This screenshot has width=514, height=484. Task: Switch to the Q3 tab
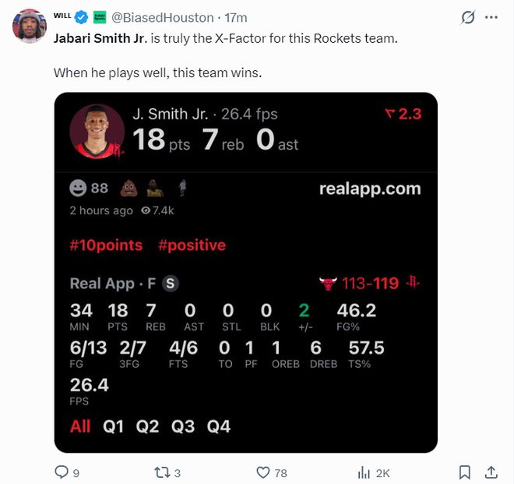click(183, 426)
